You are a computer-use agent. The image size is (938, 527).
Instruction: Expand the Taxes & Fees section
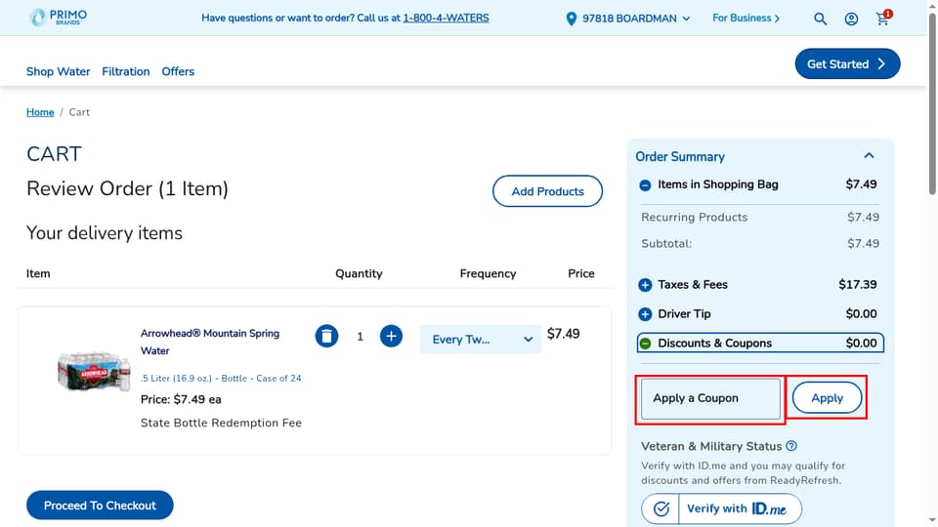pyautogui.click(x=645, y=285)
